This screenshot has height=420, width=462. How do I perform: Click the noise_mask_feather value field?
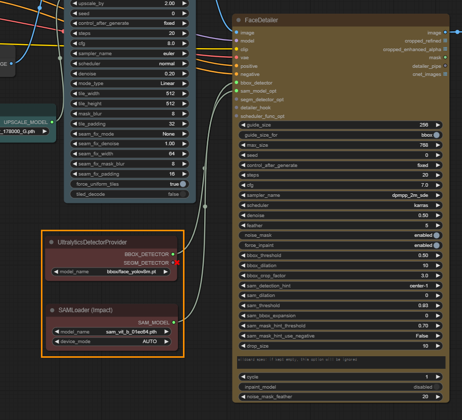(340, 397)
